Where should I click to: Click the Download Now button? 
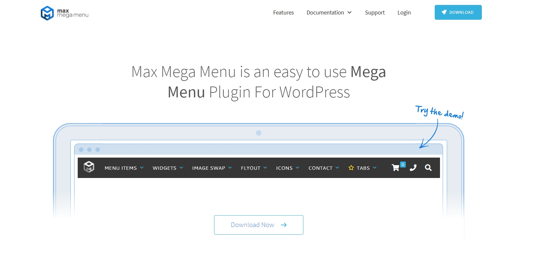pyautogui.click(x=259, y=225)
